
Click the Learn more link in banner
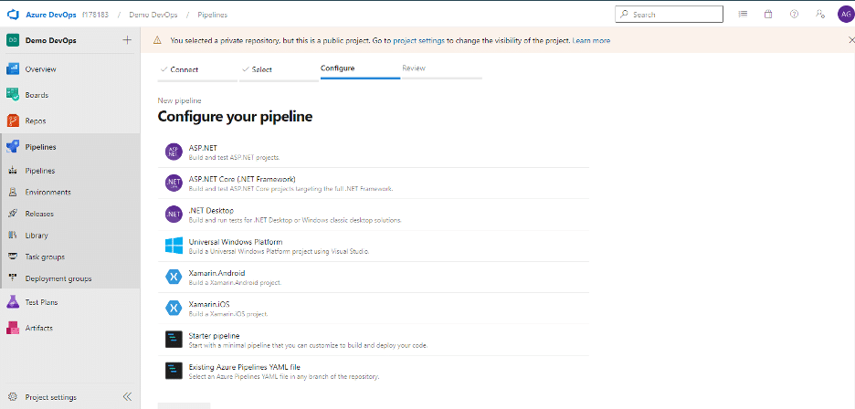(591, 40)
